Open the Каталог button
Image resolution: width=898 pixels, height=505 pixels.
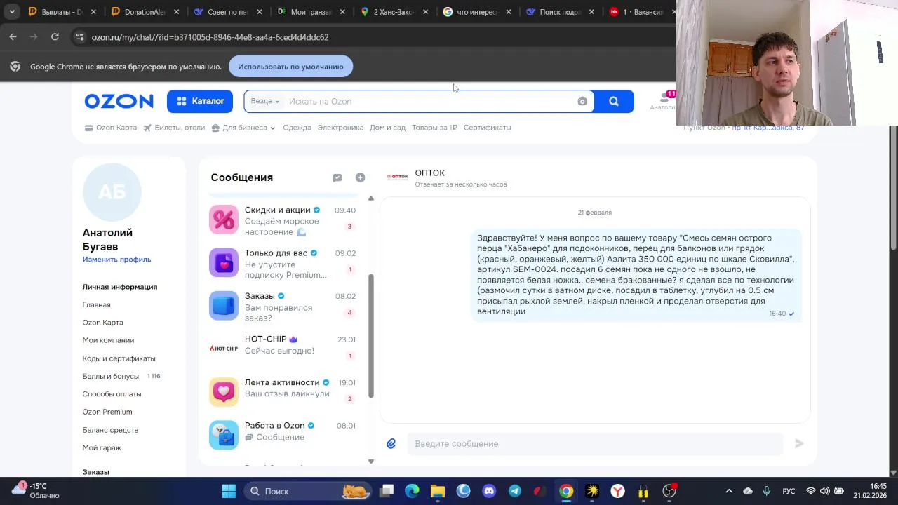coord(200,101)
